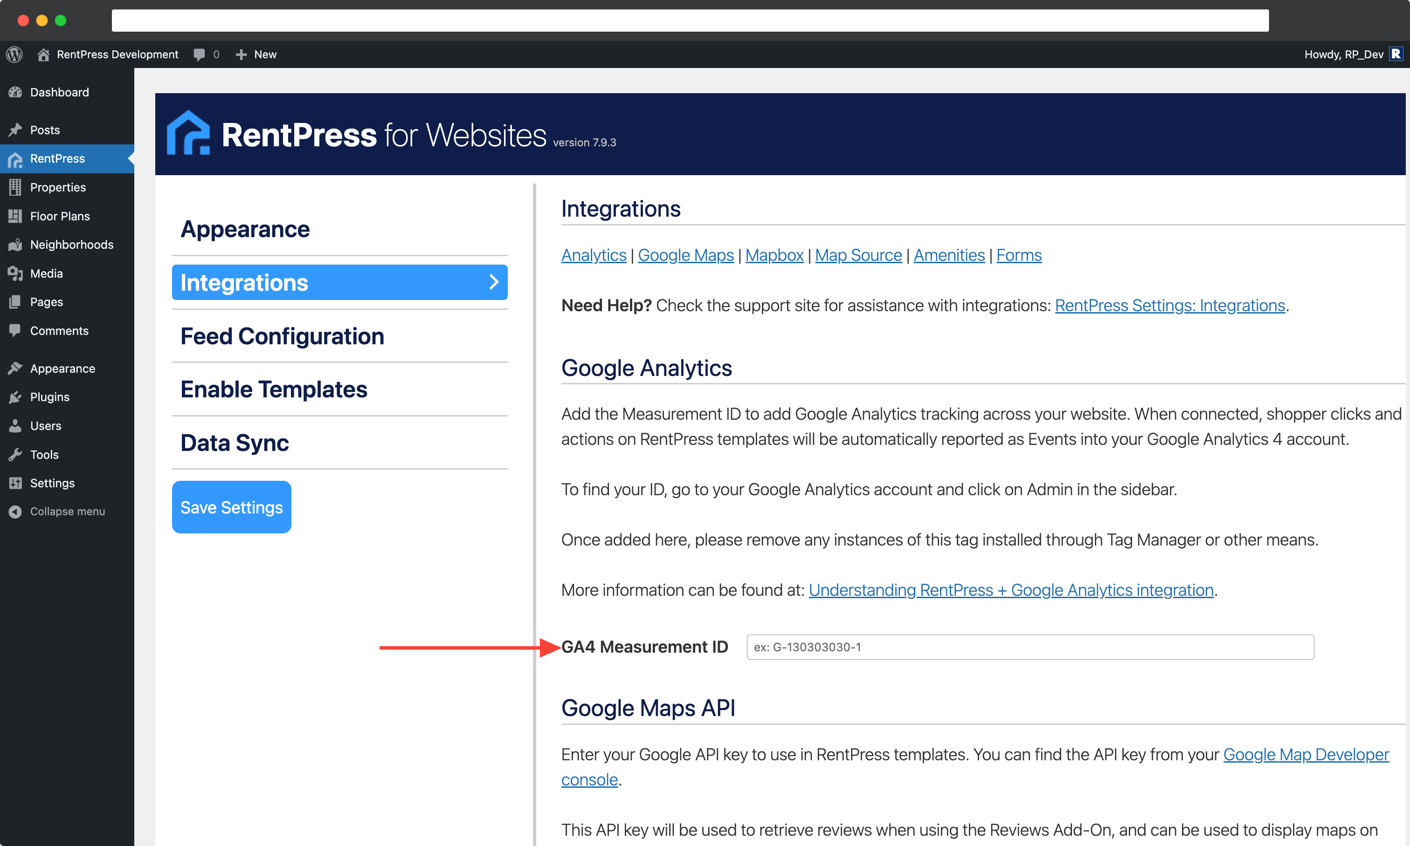Image resolution: width=1410 pixels, height=846 pixels.
Task: Click the RentPress menu item in sidebar
Action: [x=57, y=158]
